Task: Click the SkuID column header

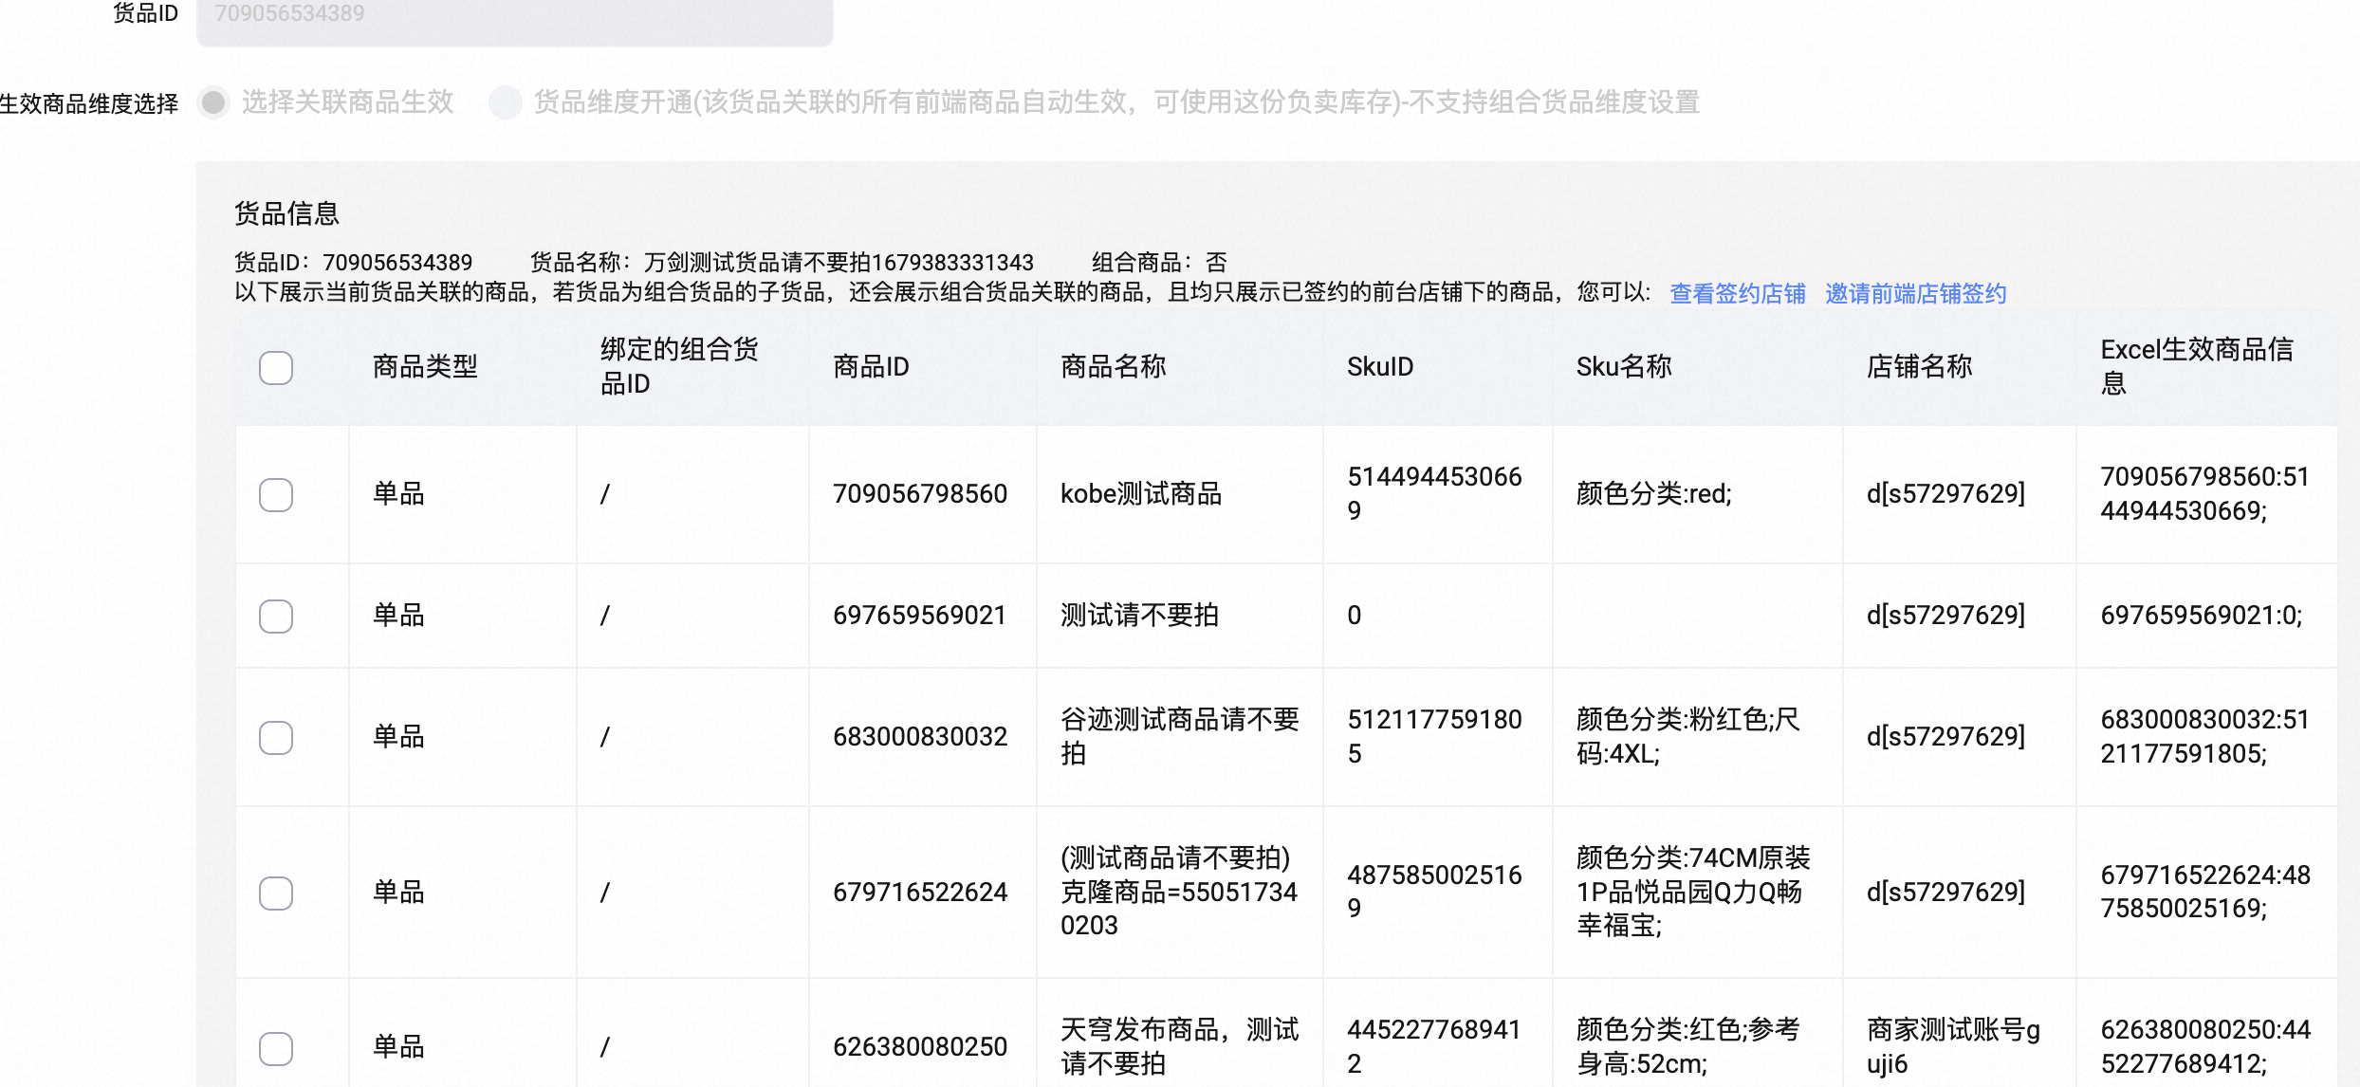Action: [x=1380, y=366]
